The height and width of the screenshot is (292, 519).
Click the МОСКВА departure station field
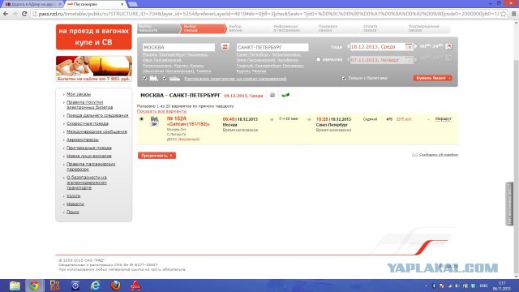pyautogui.click(x=178, y=47)
